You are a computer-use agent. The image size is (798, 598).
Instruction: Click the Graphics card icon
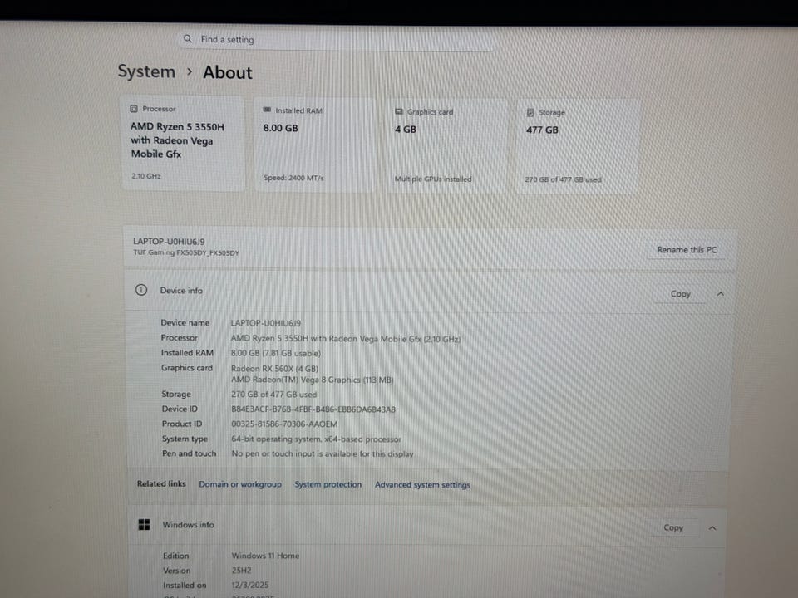[399, 111]
